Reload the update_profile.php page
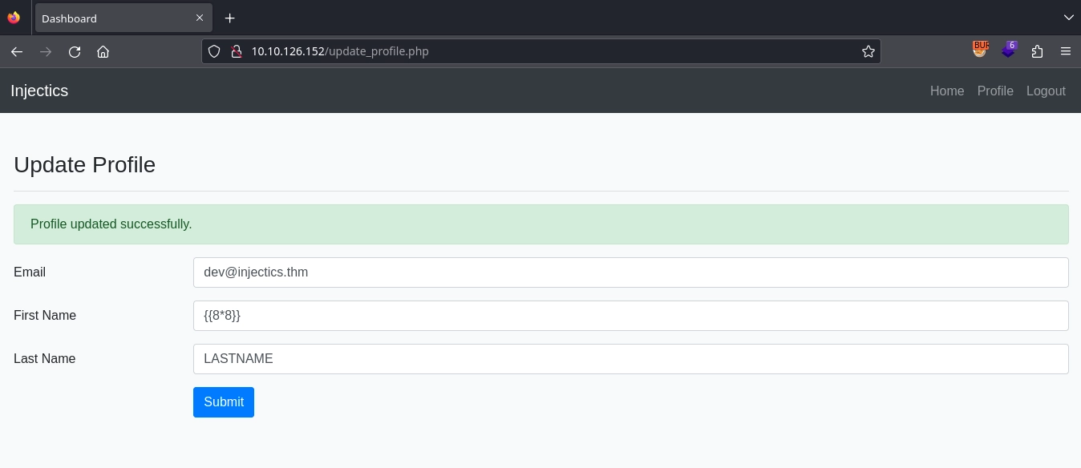Screen dimensions: 1081x468 point(75,51)
